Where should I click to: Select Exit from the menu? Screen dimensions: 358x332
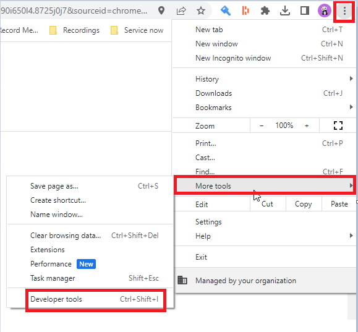pos(265,257)
